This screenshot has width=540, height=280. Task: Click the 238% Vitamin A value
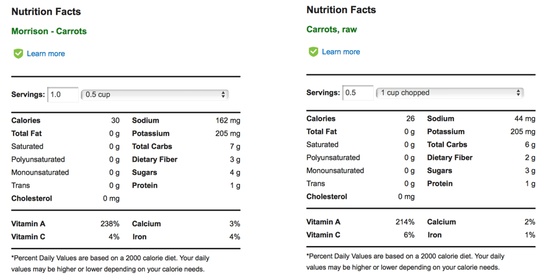point(110,224)
